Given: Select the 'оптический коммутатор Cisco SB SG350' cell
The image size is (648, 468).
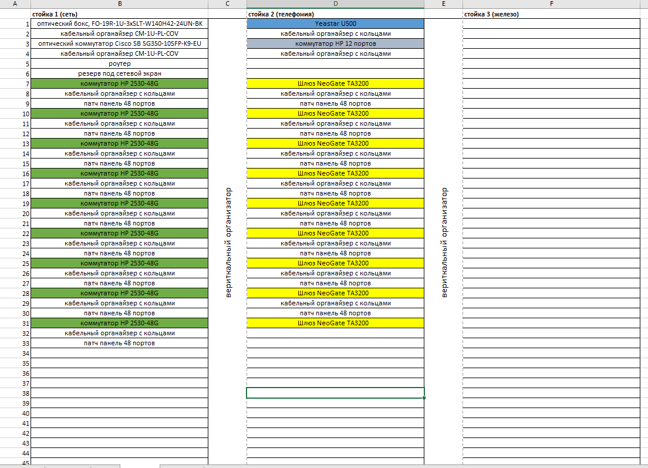Looking at the screenshot, I should (x=119, y=43).
